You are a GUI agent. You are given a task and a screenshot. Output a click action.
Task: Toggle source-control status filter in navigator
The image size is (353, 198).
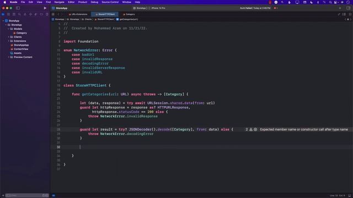[47, 196]
